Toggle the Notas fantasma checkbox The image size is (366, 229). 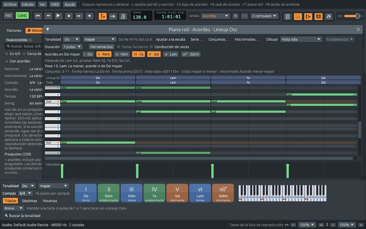[132, 47]
